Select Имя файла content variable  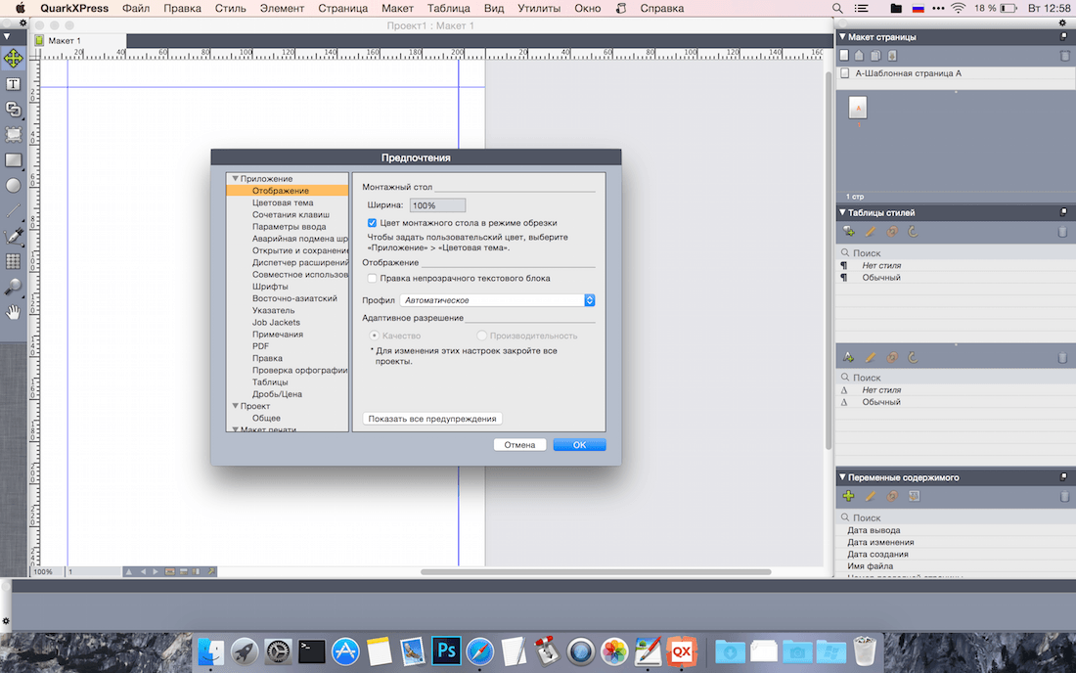pyautogui.click(x=954, y=566)
